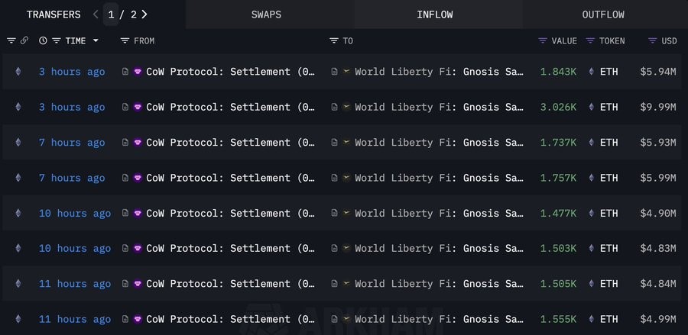This screenshot has width=688, height=335.
Task: Toggle the TIME sort order arrow
Action: click(x=96, y=40)
